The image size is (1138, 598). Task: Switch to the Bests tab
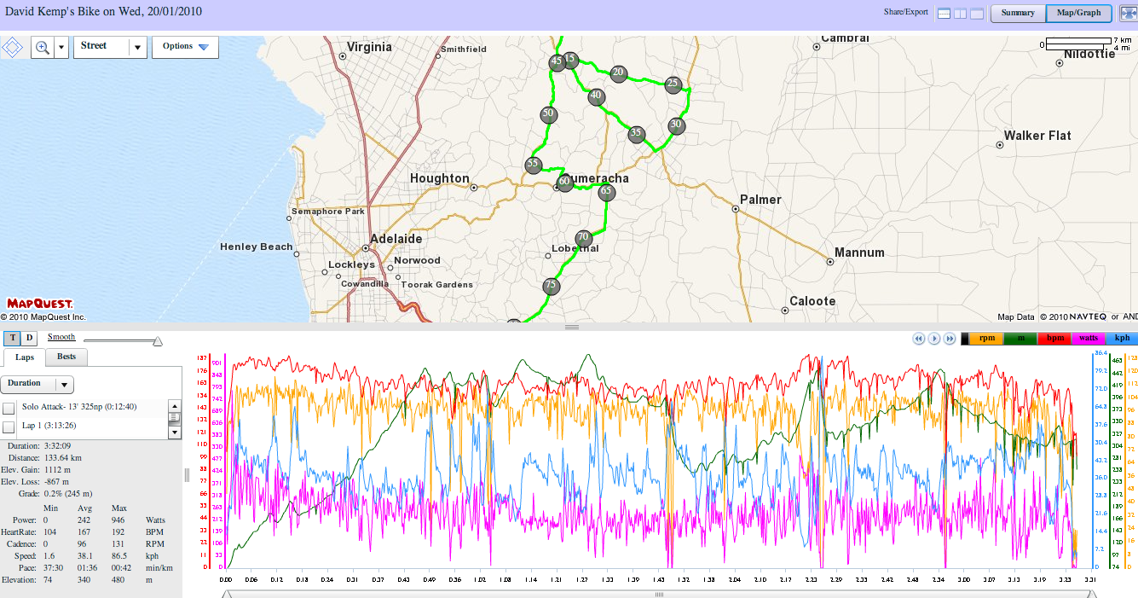tap(66, 357)
